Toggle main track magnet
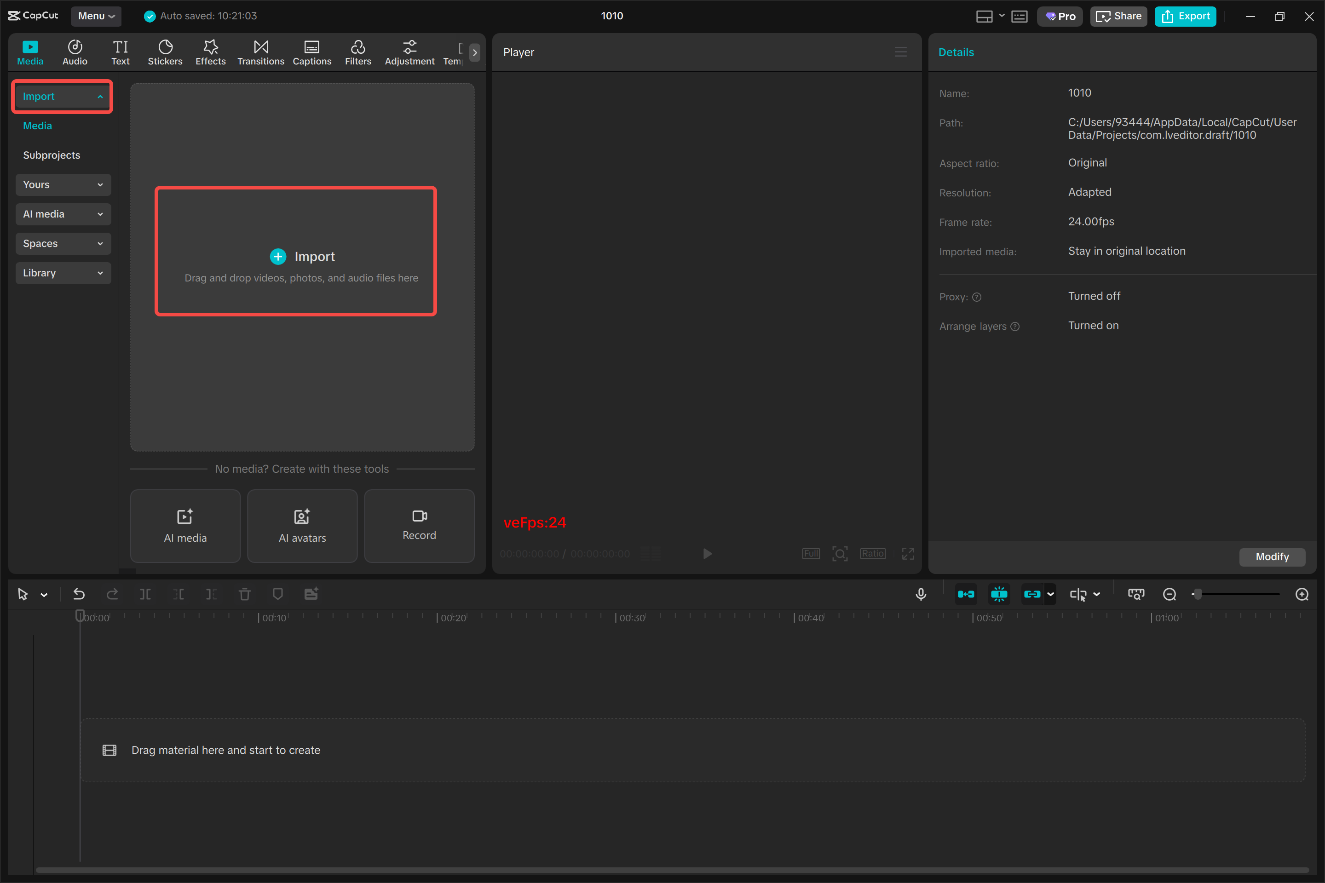 [966, 594]
